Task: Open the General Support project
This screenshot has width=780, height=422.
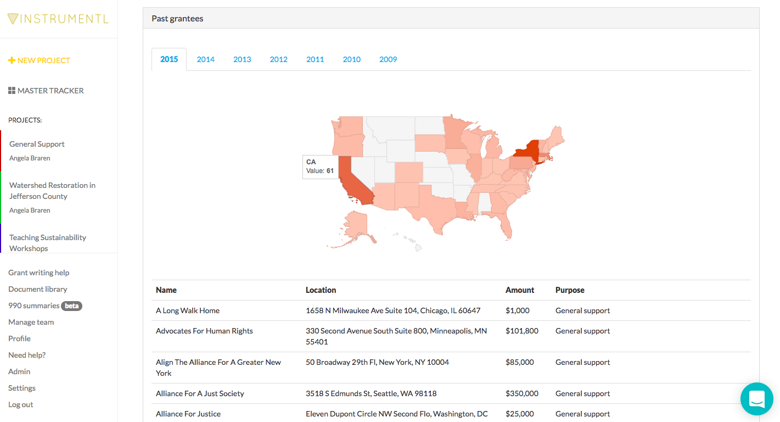Action: pyautogui.click(x=37, y=144)
